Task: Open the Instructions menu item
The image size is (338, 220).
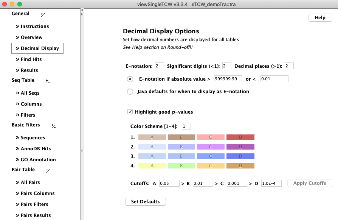Action: tap(34, 27)
